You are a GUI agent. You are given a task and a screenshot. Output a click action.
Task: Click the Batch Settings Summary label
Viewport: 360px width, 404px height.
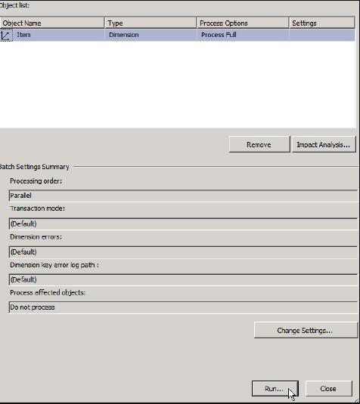34,167
